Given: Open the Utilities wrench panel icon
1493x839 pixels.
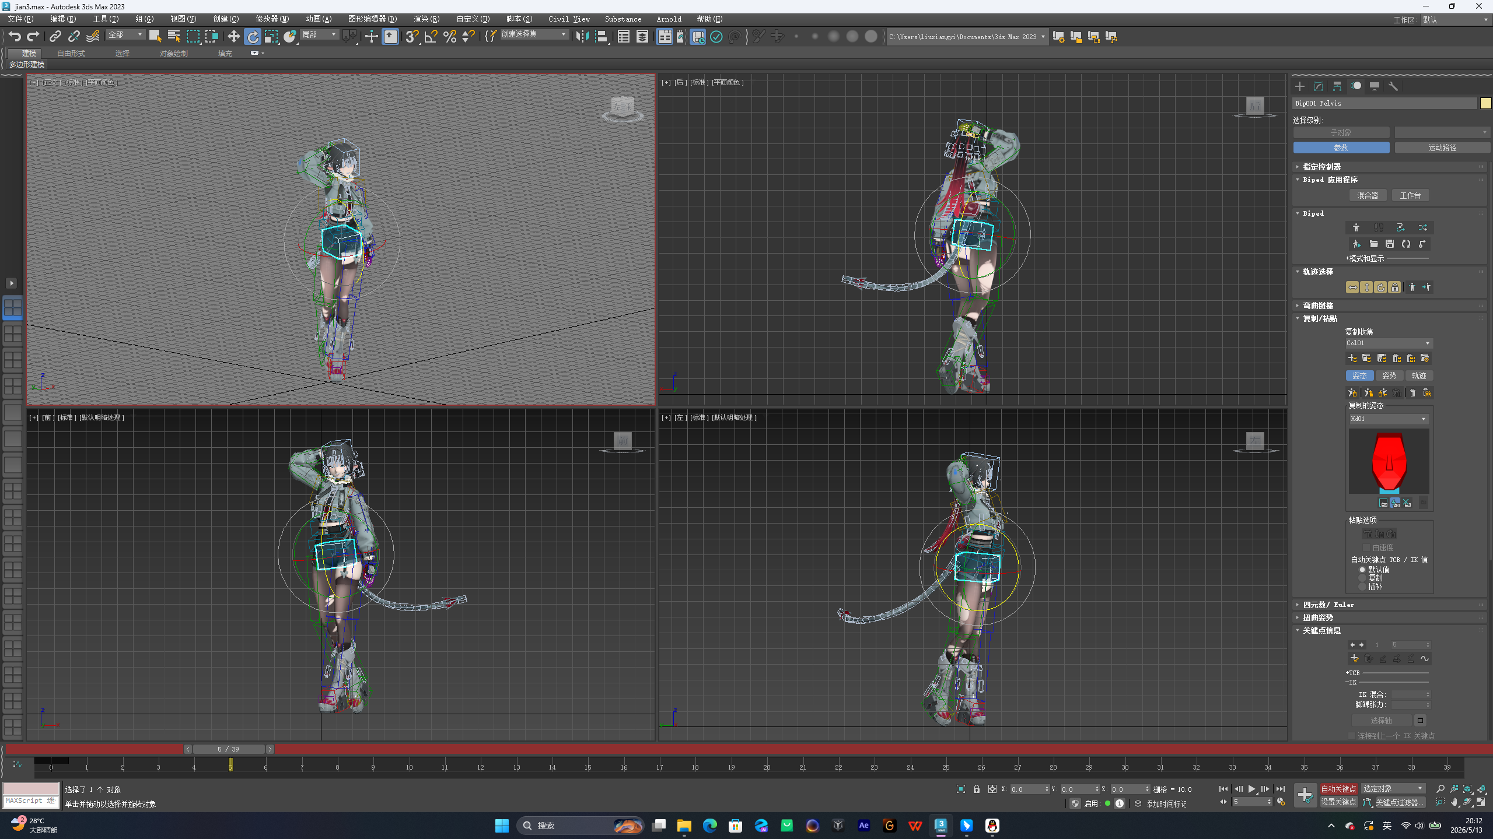Looking at the screenshot, I should (1393, 86).
